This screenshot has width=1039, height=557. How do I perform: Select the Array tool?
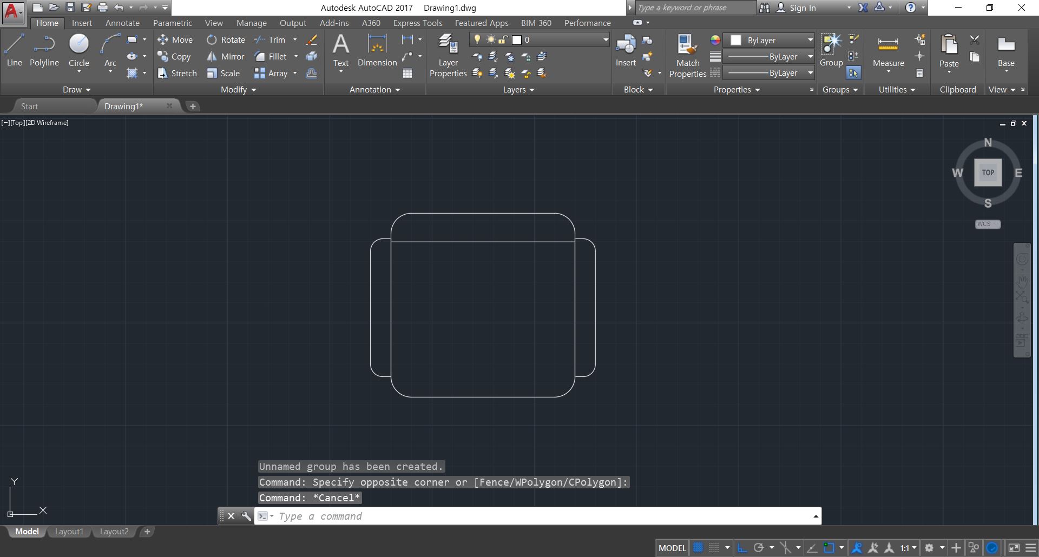[271, 73]
